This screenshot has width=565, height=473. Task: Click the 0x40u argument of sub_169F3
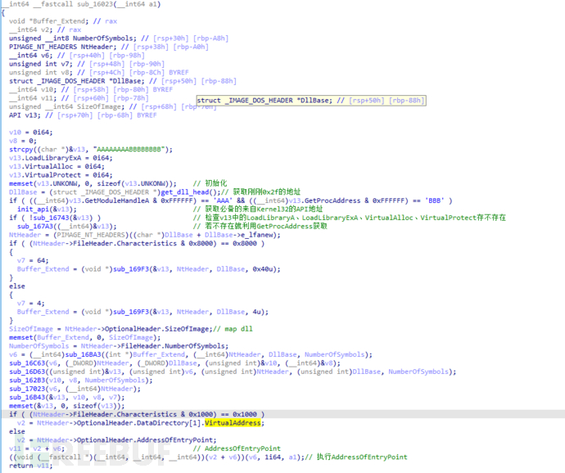pos(262,269)
